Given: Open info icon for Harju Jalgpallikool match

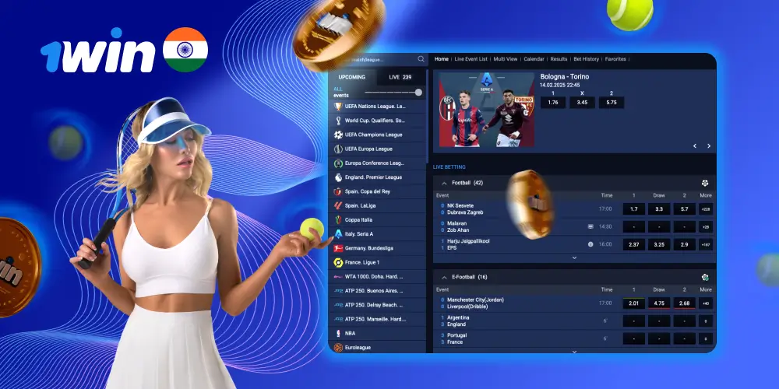Looking at the screenshot, I should coord(590,244).
